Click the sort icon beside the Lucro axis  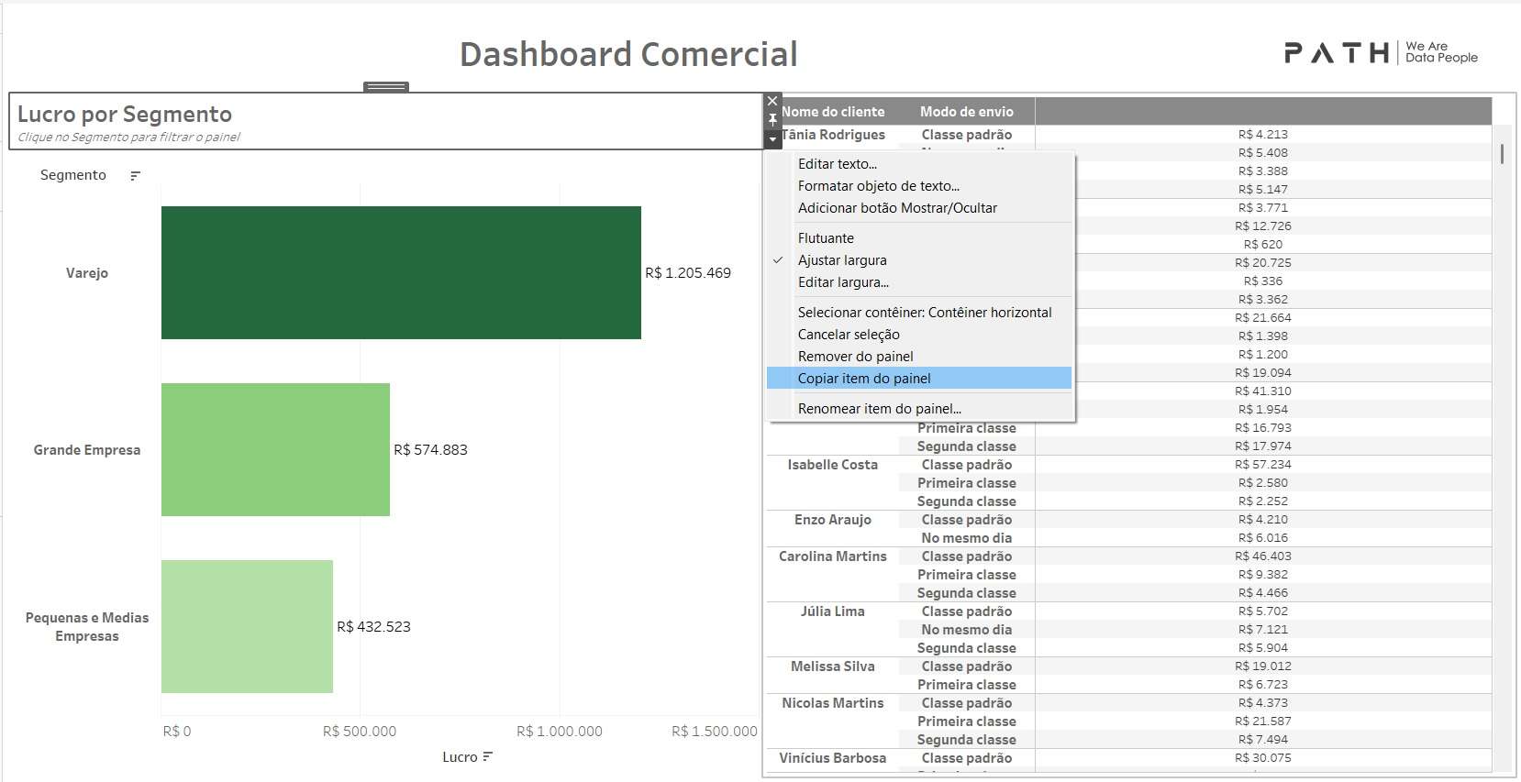487,757
